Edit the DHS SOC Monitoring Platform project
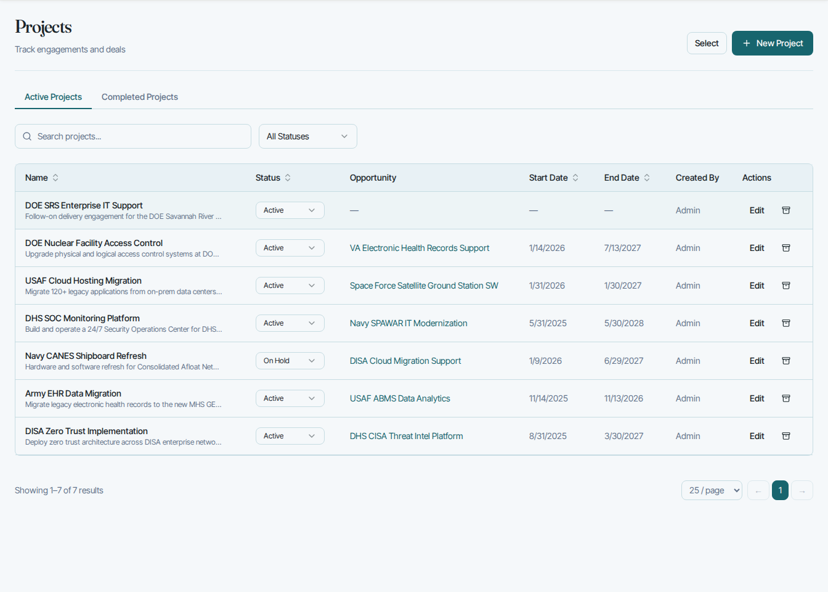The width and height of the screenshot is (828, 592). [757, 323]
